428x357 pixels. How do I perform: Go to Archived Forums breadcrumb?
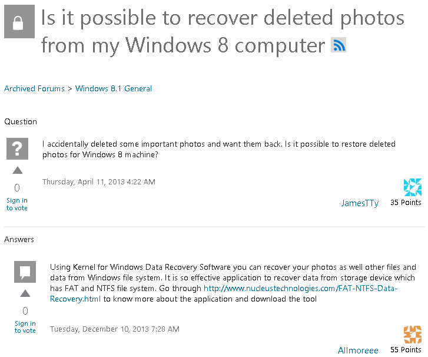34,88
